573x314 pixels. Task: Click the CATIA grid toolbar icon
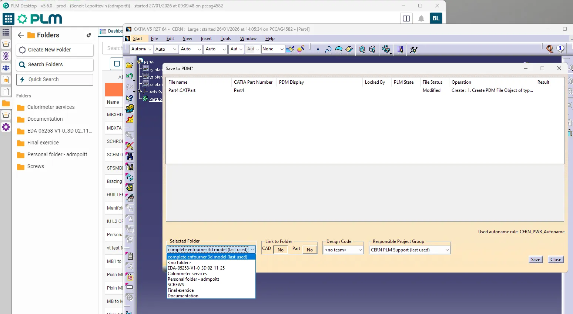pos(400,49)
